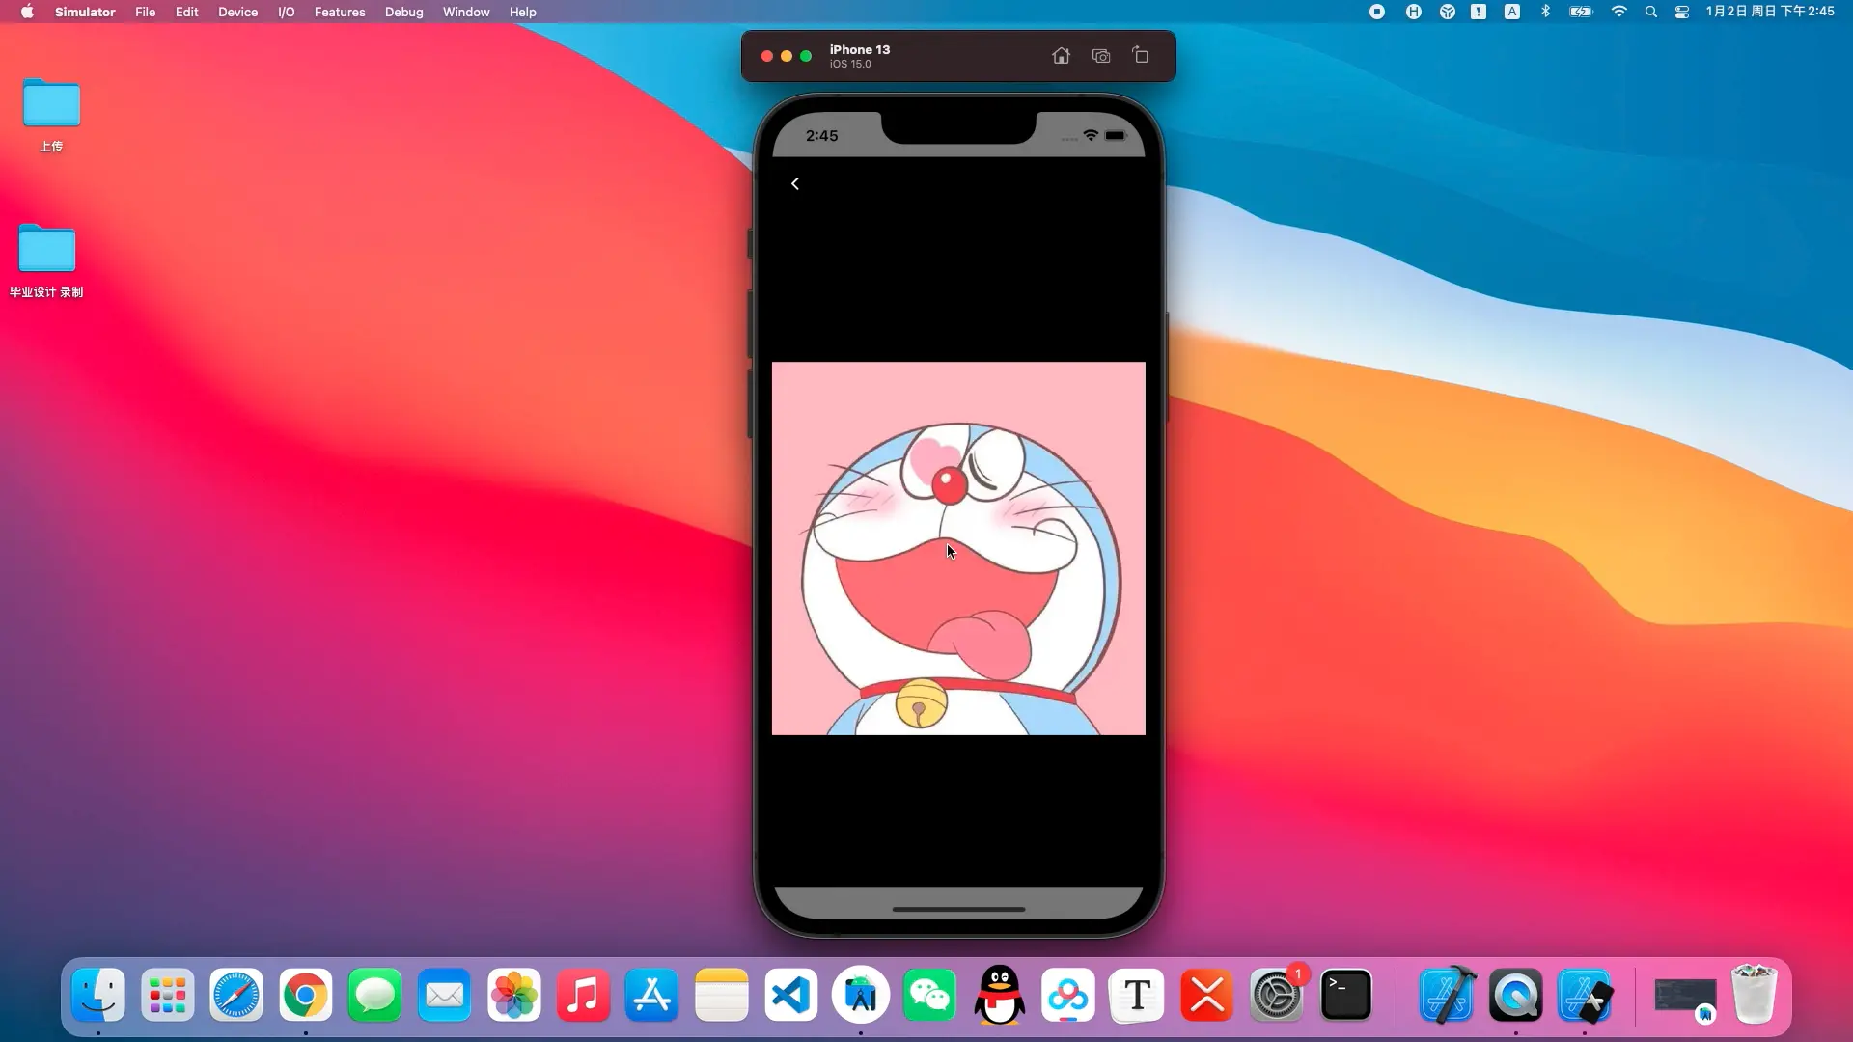The height and width of the screenshot is (1042, 1853).
Task: Open QQ penguin app from the Dock
Action: click(x=999, y=995)
